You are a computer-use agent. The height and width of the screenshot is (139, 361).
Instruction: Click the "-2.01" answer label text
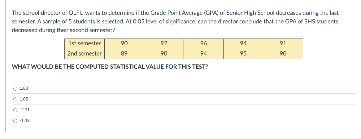[25, 110]
